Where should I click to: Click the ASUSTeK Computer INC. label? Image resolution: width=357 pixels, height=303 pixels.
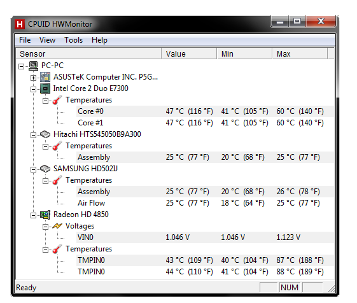point(106,77)
